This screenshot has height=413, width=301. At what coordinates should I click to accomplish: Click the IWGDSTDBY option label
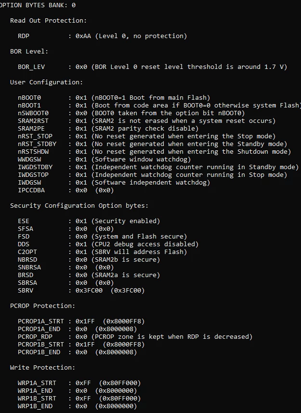click(x=35, y=167)
